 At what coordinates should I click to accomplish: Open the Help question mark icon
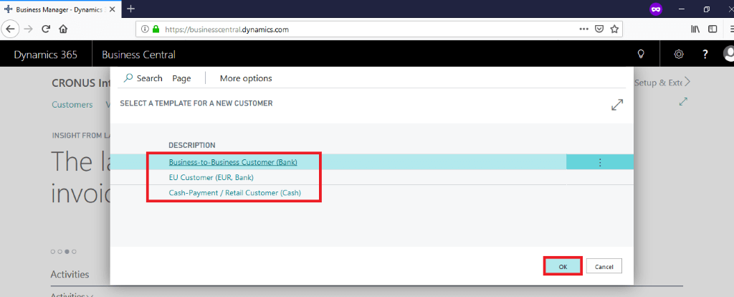coord(705,55)
